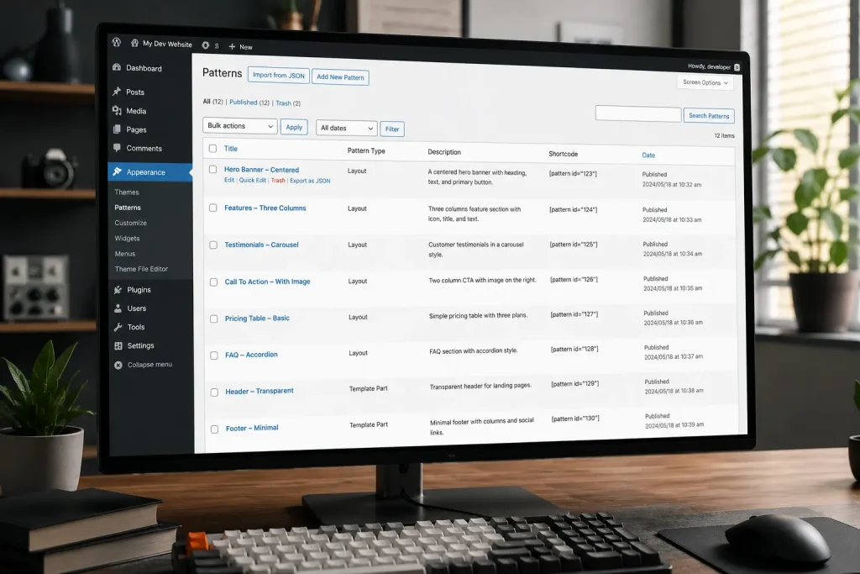The width and height of the screenshot is (860, 574).
Task: Open the Bulk actions dropdown
Action: pyautogui.click(x=239, y=126)
